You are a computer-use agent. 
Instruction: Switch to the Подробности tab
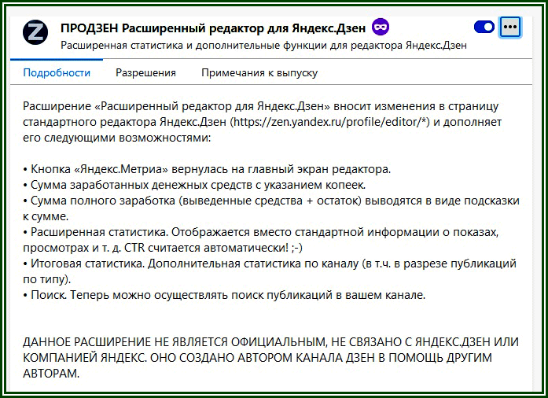tap(57, 72)
